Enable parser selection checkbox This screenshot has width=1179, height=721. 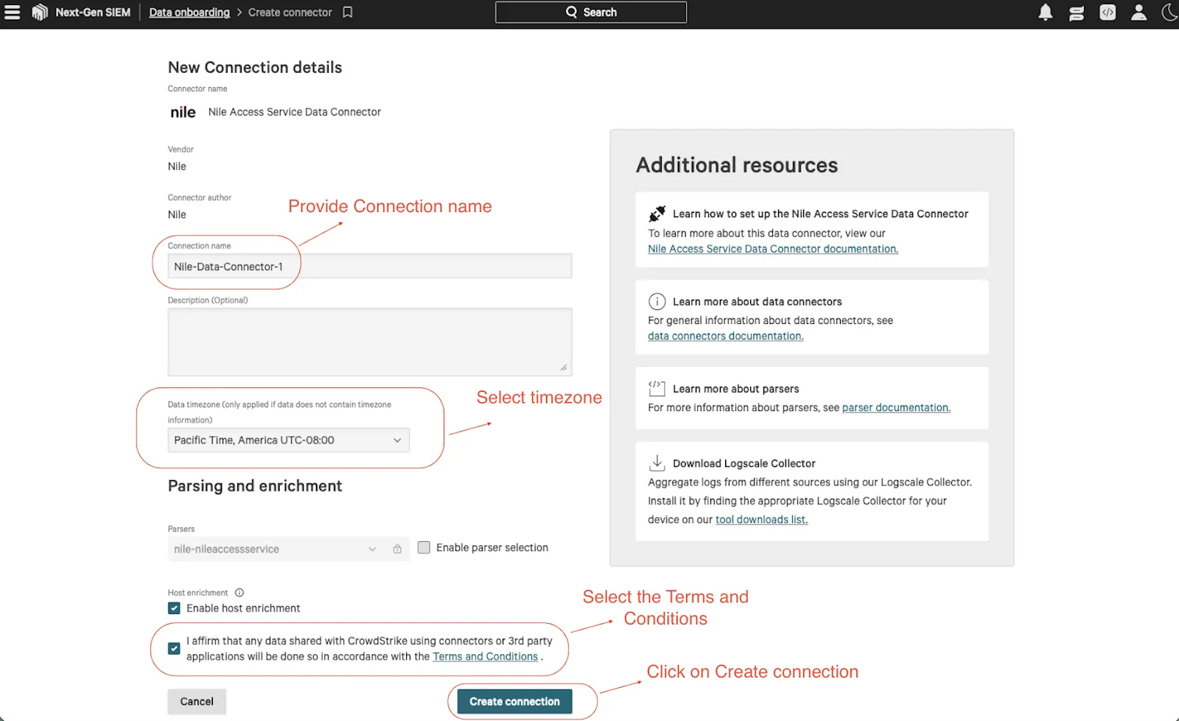pyautogui.click(x=424, y=547)
